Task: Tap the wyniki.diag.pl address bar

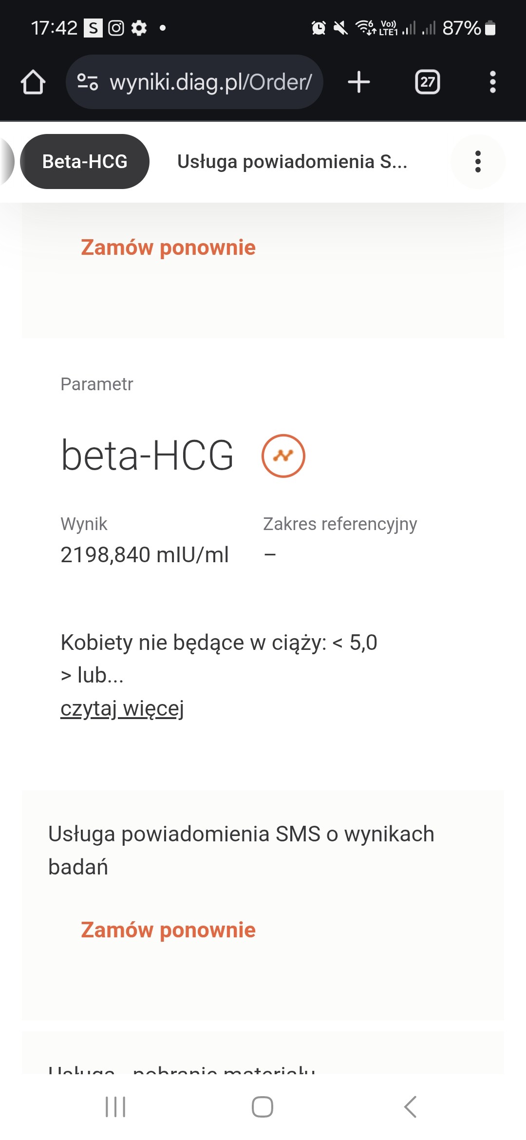Action: 209,82
